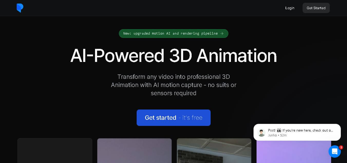Open the Login link

click(290, 8)
